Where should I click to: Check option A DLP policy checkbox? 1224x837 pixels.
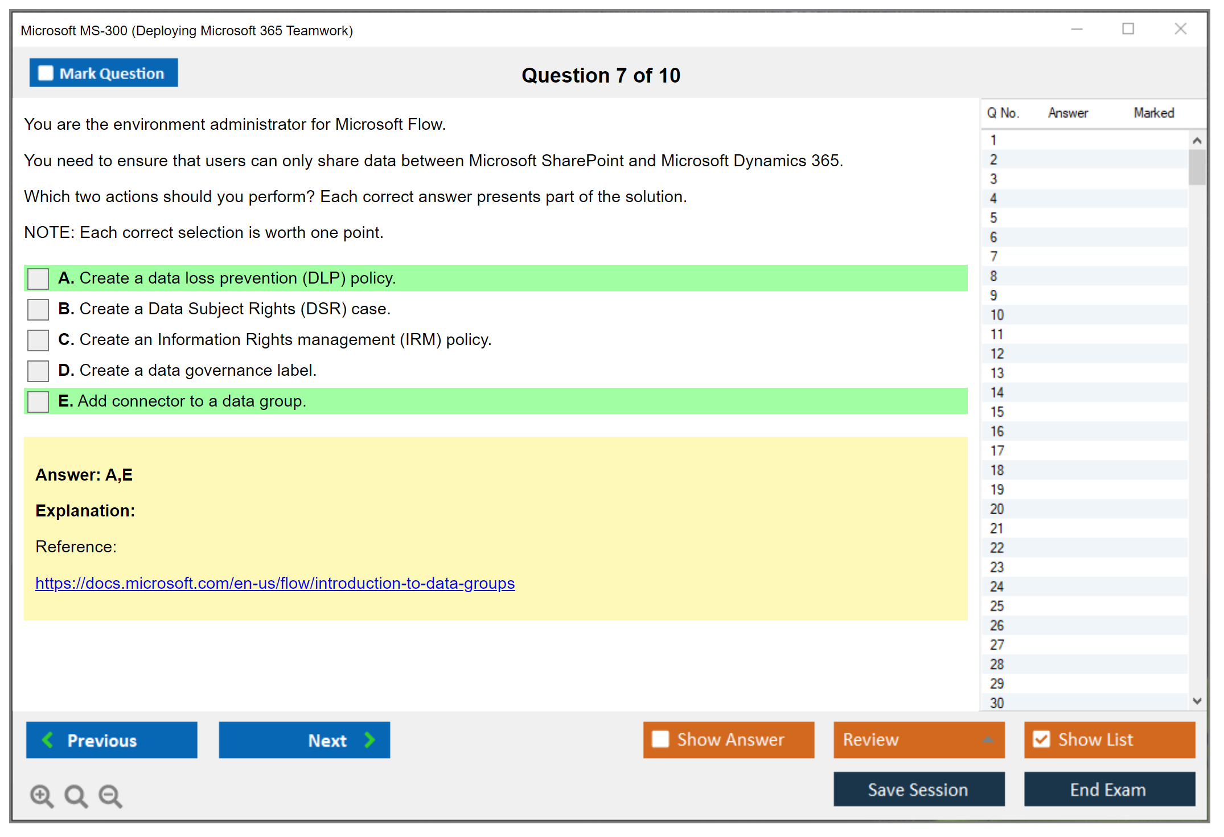38,279
